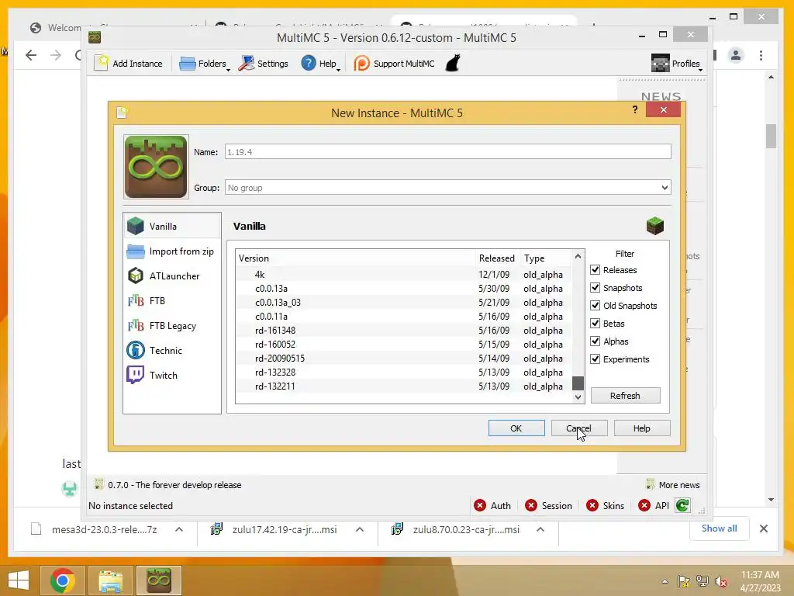Select version rd-160052 row

403,344
